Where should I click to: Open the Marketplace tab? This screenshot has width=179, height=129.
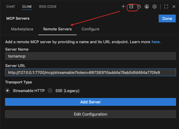(22, 29)
